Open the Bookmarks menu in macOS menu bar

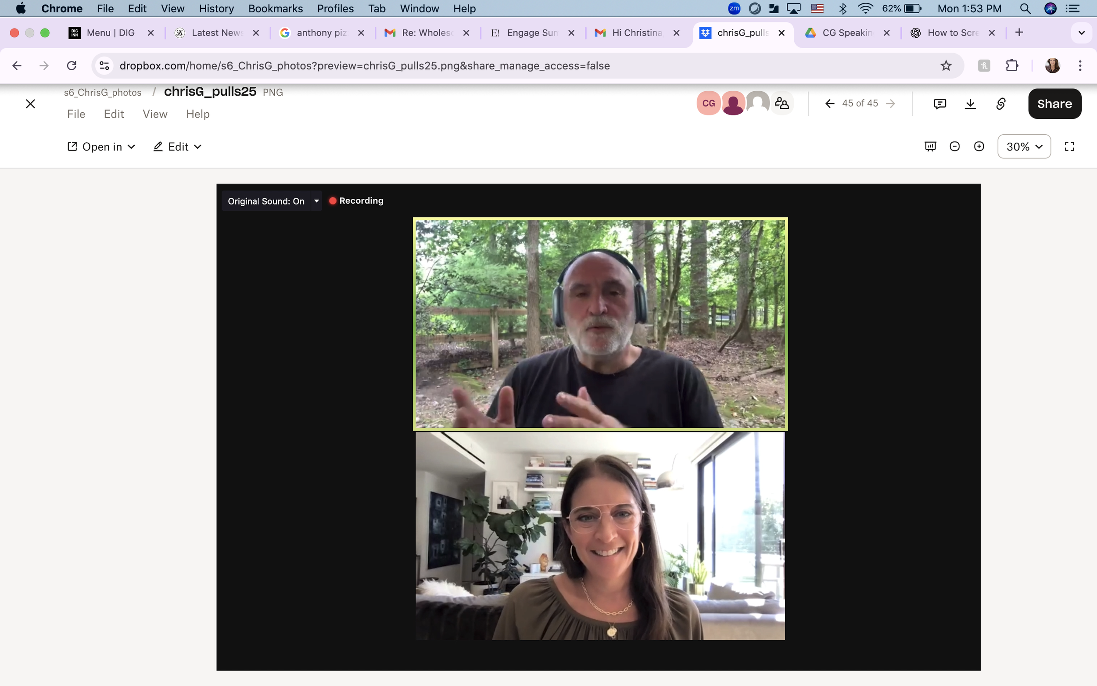coord(275,9)
